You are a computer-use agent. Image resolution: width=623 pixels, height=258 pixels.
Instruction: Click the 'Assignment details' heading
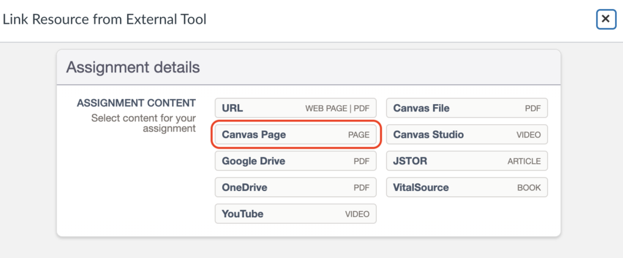[133, 68]
